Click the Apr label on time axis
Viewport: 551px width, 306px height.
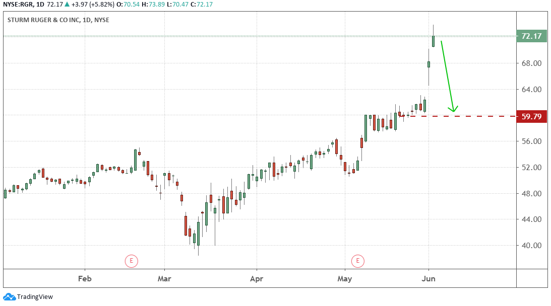[x=257, y=278]
